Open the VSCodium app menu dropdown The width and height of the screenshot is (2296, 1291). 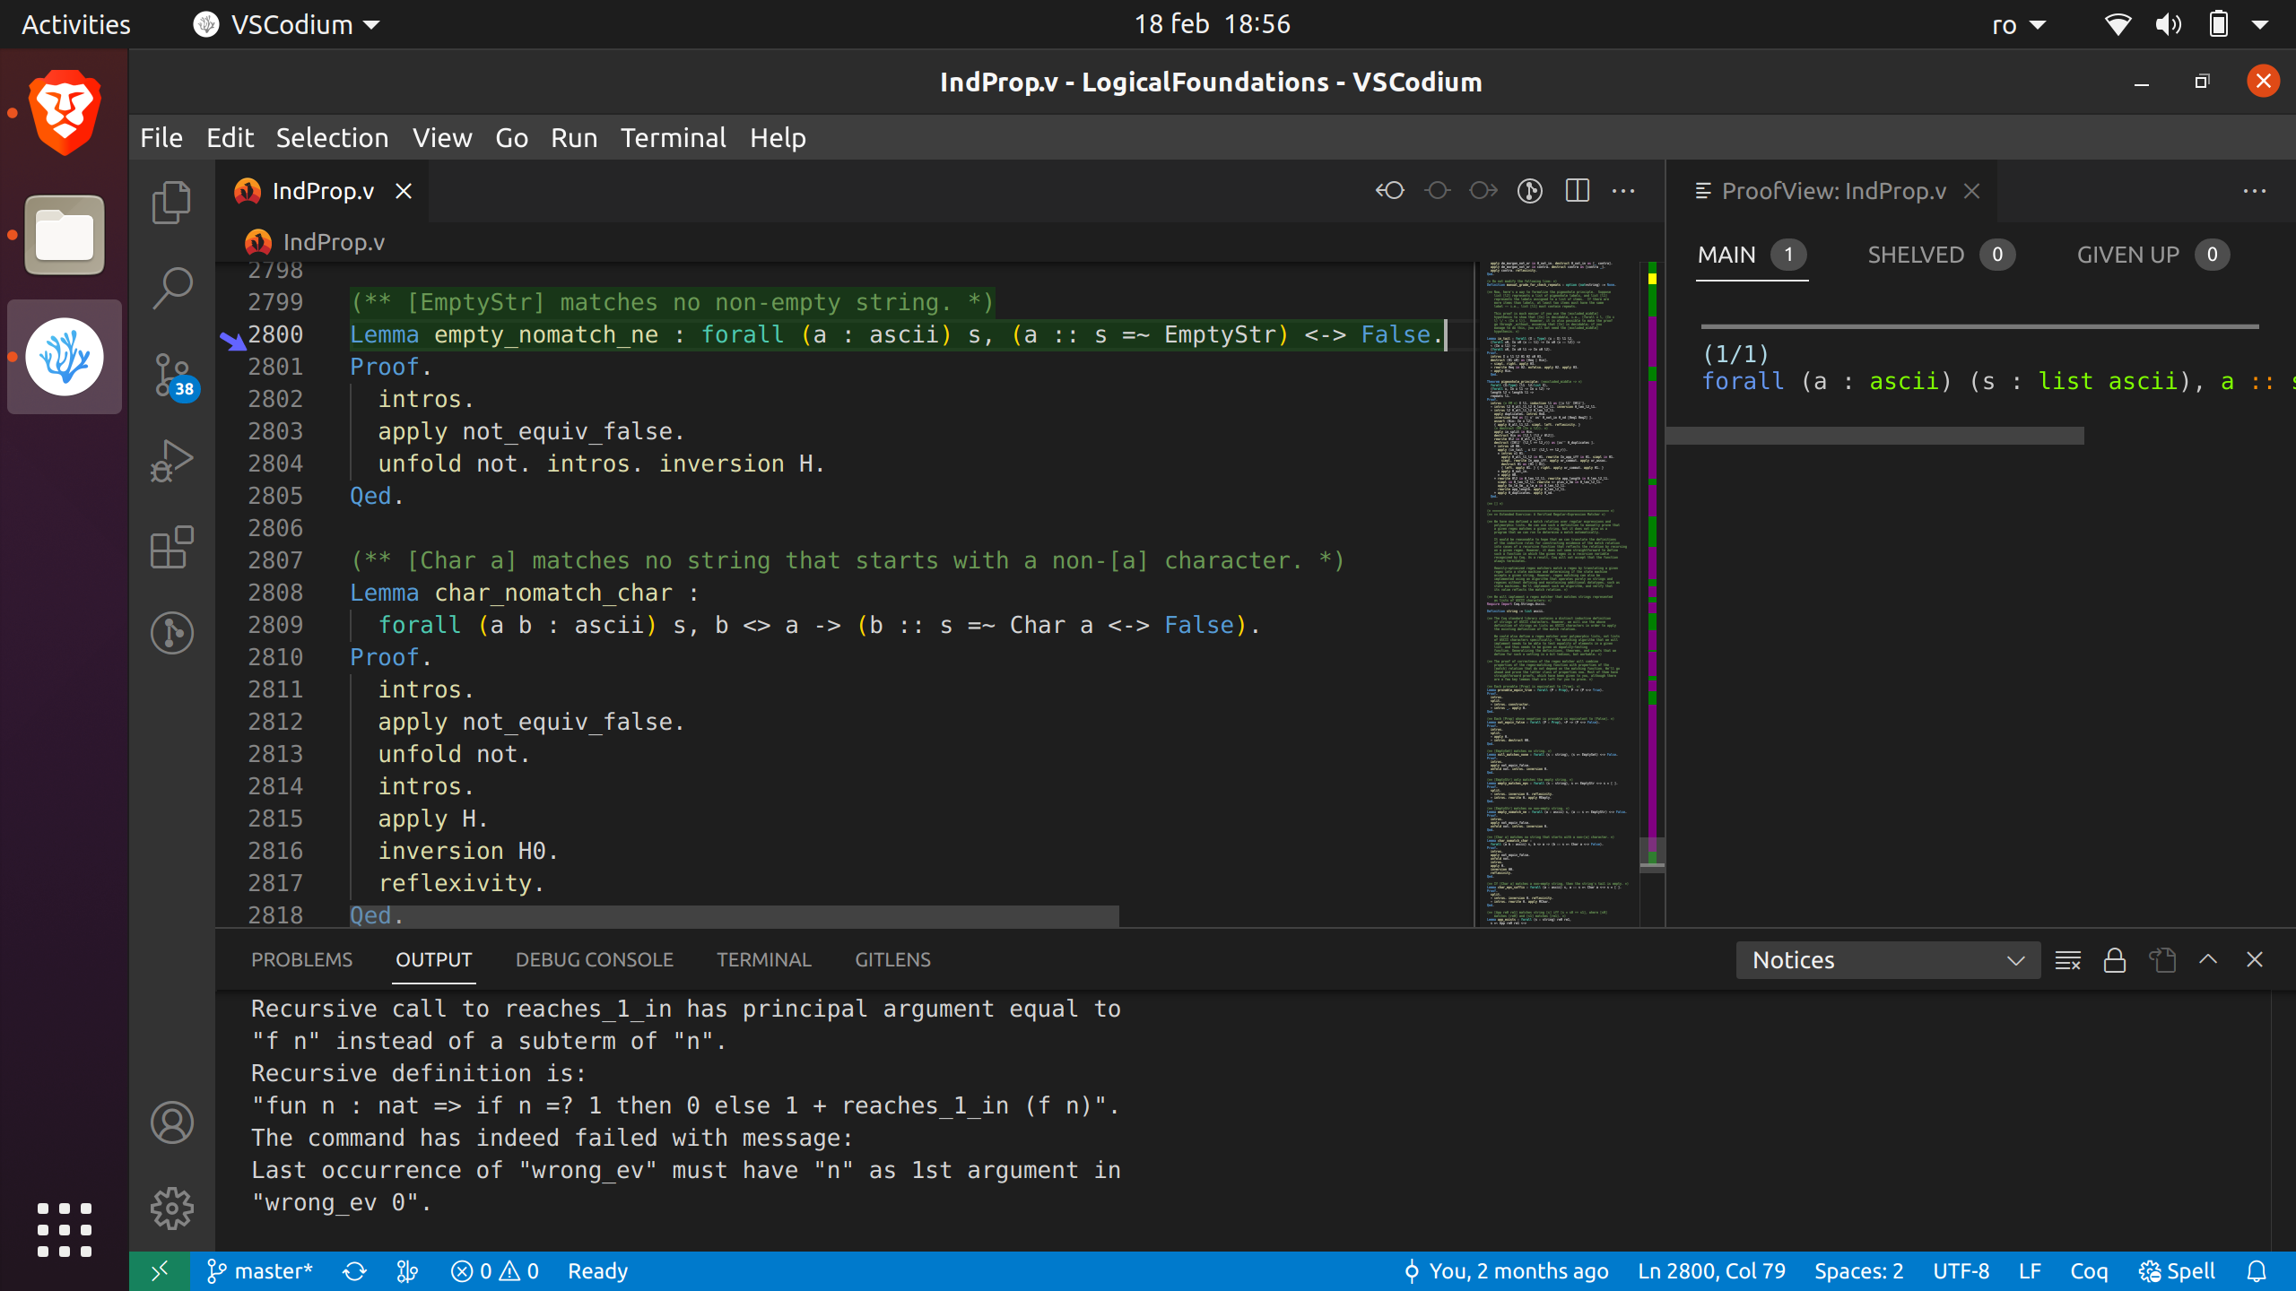[x=287, y=24]
